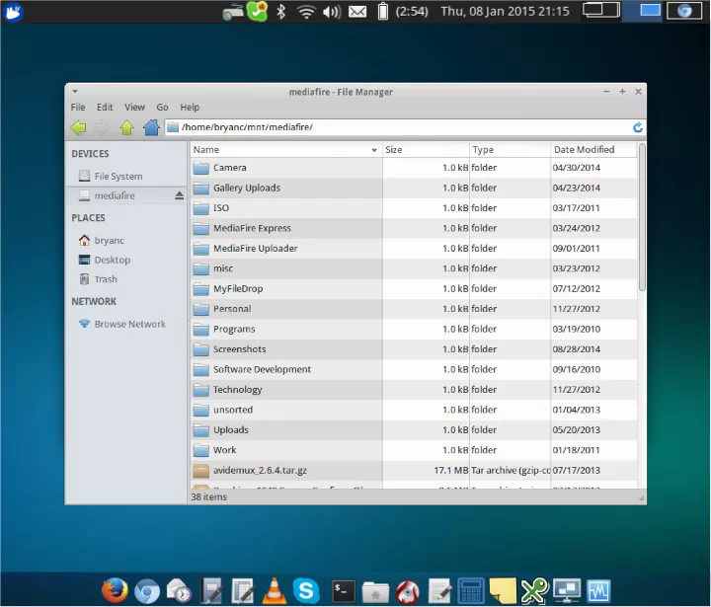Click the panel clock showing Thu, 08 Jan 2015

pyautogui.click(x=505, y=11)
